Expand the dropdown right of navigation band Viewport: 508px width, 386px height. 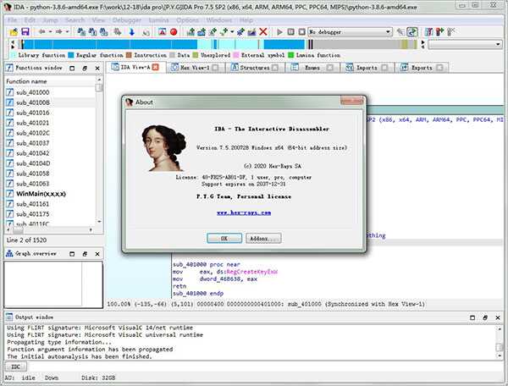pos(501,44)
